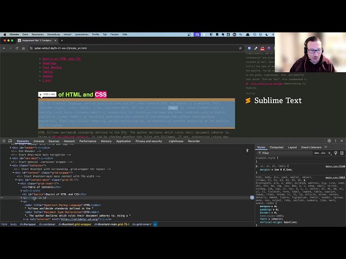Click the Tables link

48,72
